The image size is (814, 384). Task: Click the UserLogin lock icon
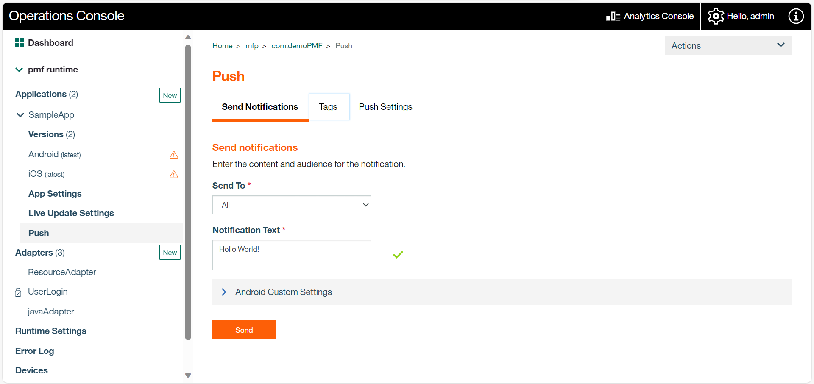click(18, 292)
